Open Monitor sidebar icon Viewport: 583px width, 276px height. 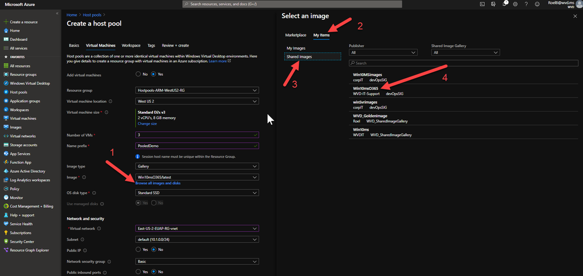6,198
